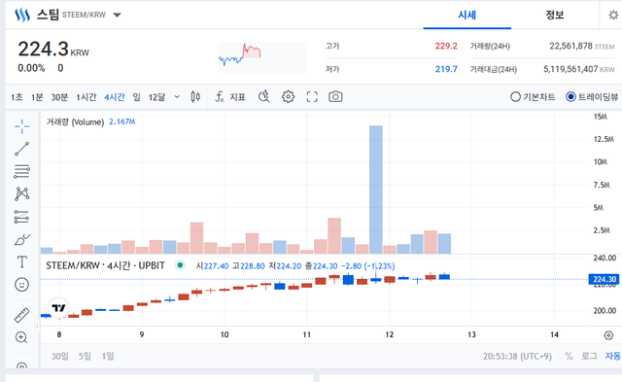Set interval to 12달
Screen dimensions: 622x382
coord(156,97)
